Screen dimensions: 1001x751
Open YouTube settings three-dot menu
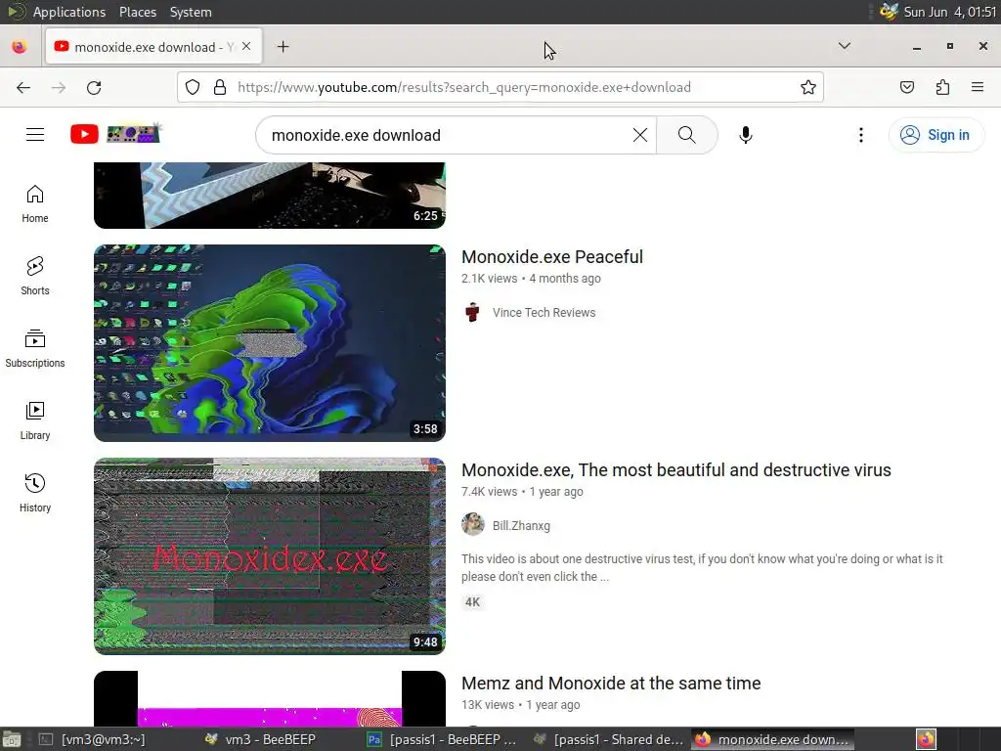860,135
